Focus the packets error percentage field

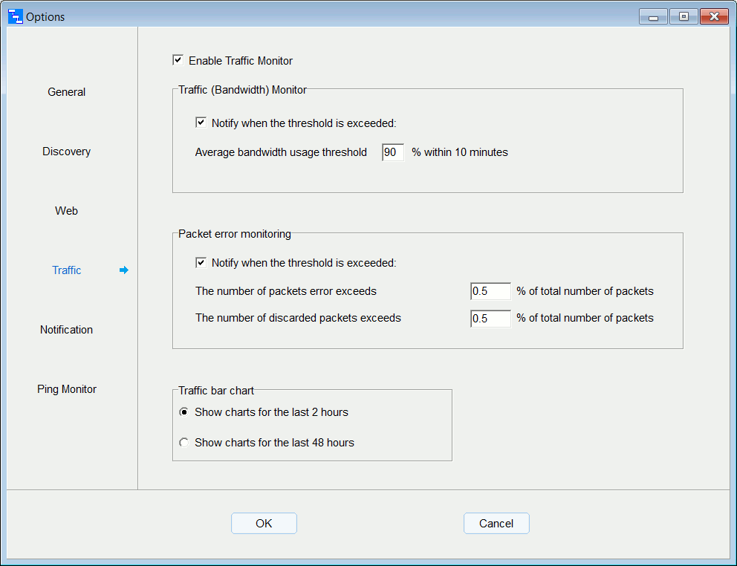coord(490,291)
